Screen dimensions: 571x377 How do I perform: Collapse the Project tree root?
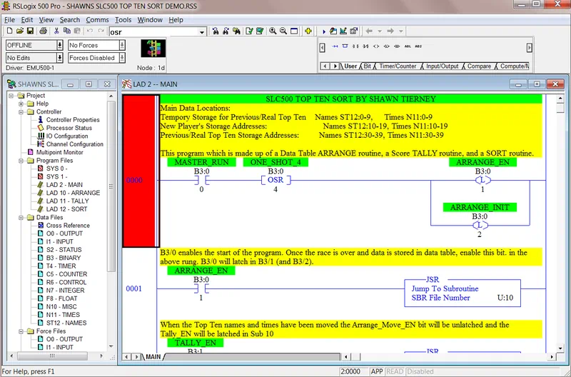11,96
